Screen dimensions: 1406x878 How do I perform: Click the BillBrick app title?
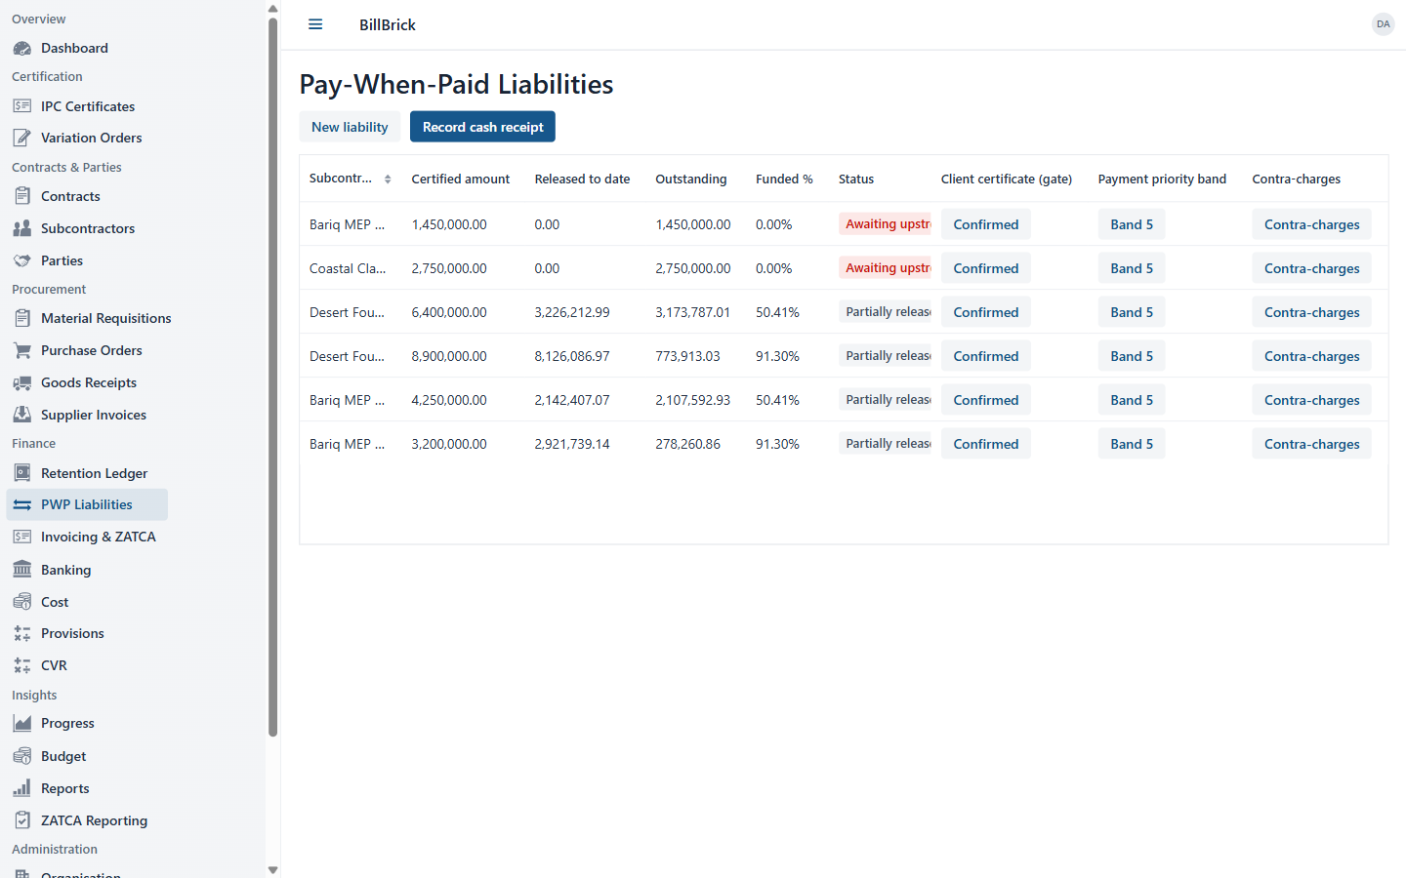(388, 25)
